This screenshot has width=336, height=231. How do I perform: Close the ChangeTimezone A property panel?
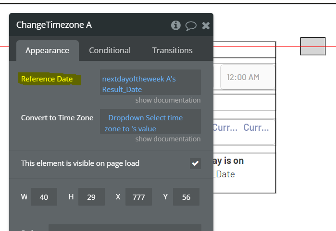coord(206,26)
